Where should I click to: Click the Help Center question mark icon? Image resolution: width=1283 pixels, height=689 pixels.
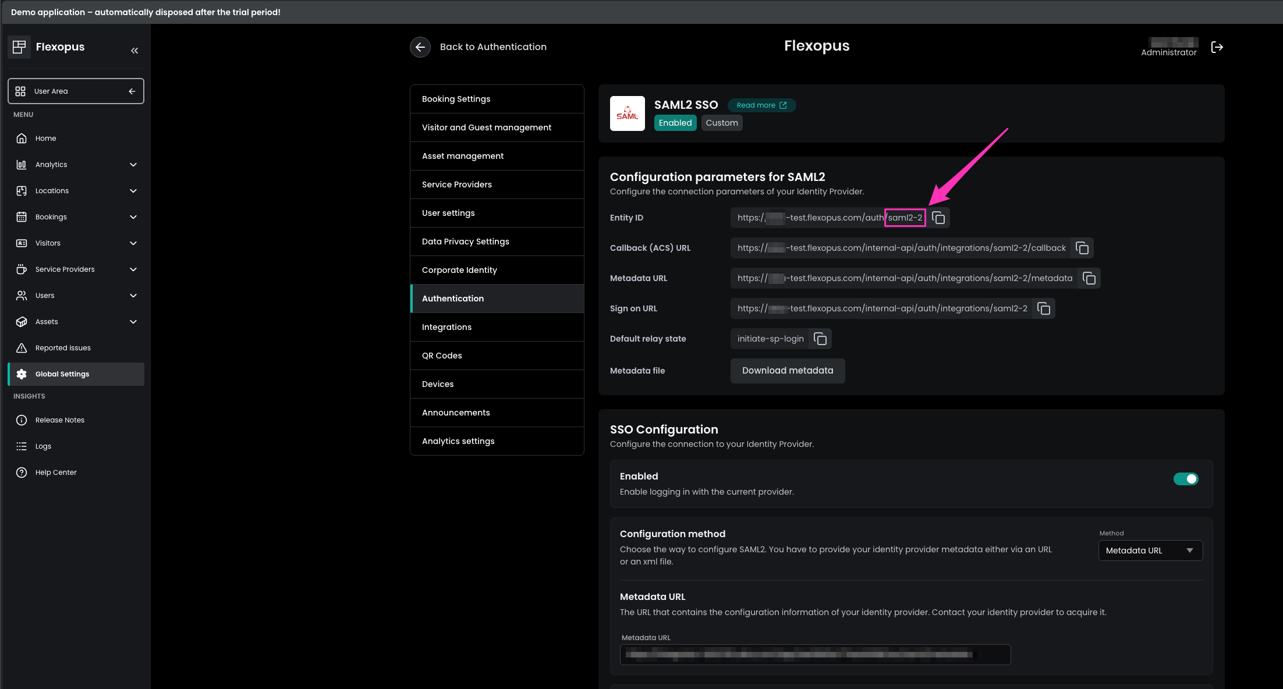tap(22, 473)
